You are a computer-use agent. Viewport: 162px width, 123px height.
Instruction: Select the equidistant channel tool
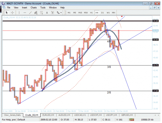36,13
